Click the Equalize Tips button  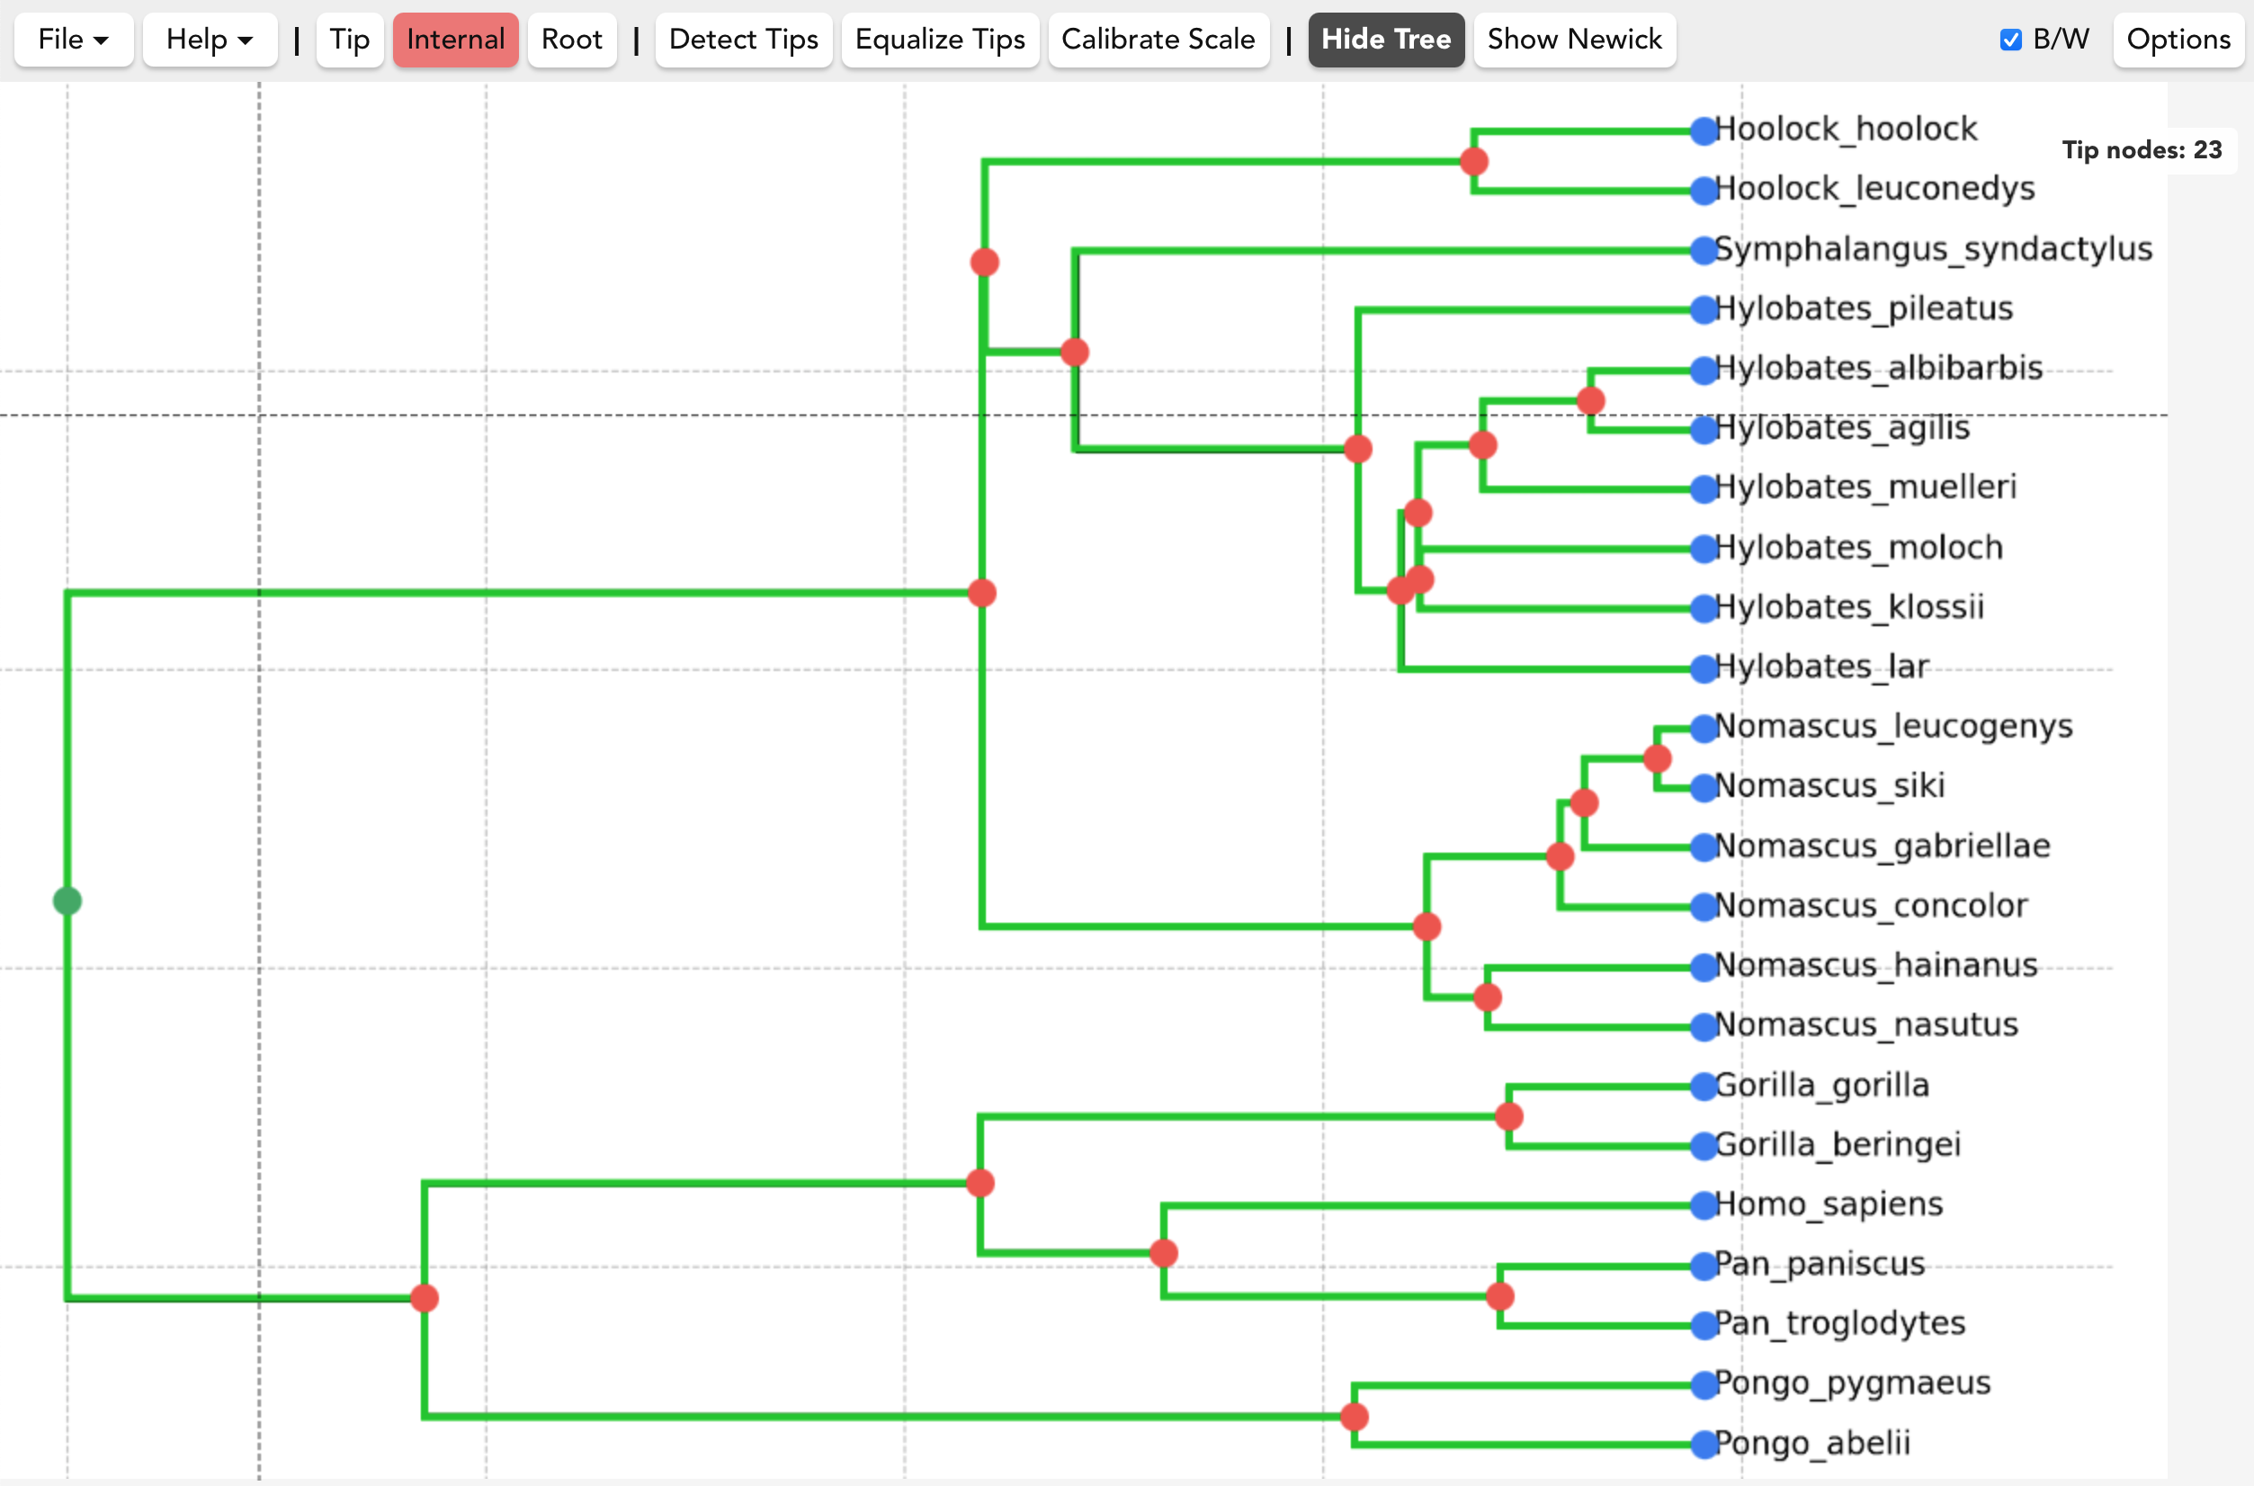click(x=941, y=39)
